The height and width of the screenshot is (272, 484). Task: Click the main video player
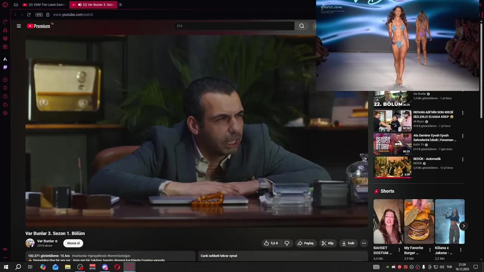(197, 131)
